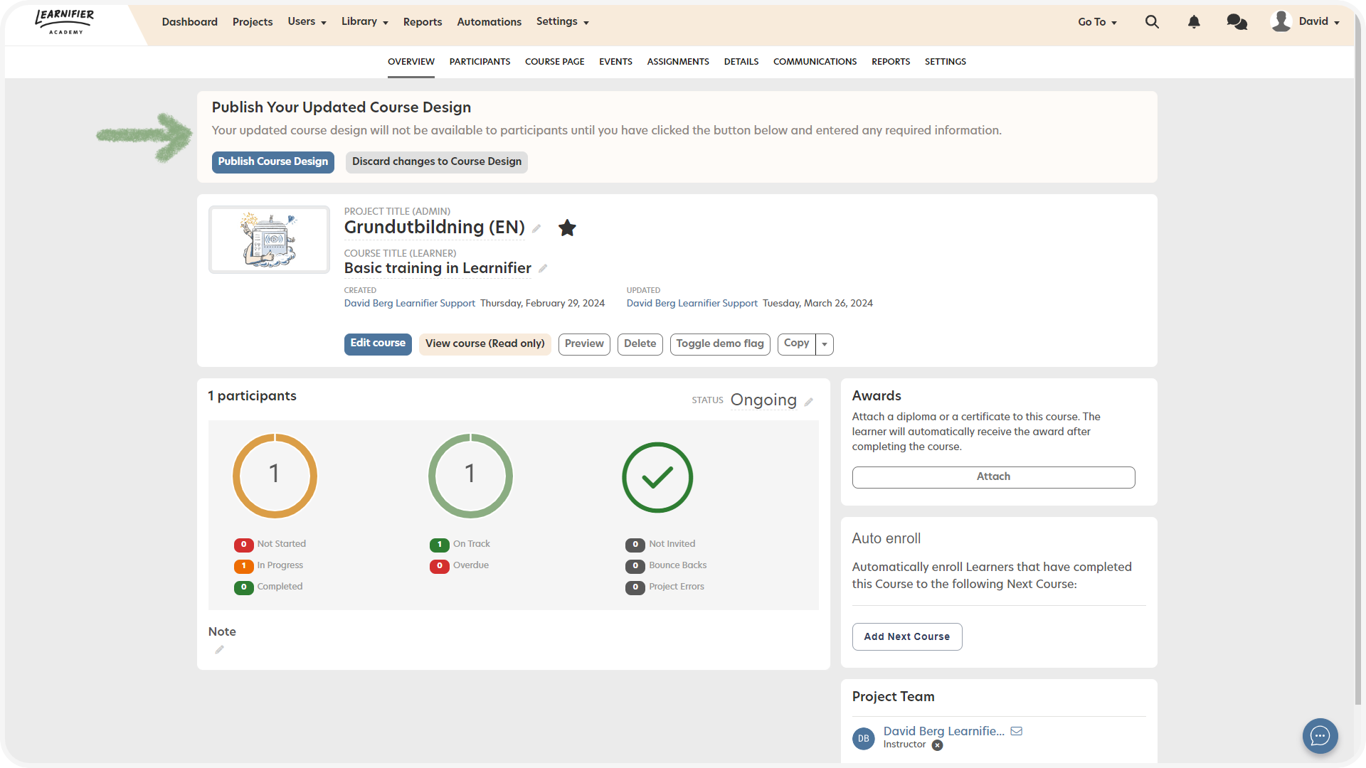Click View course (Read only) button

click(x=485, y=344)
